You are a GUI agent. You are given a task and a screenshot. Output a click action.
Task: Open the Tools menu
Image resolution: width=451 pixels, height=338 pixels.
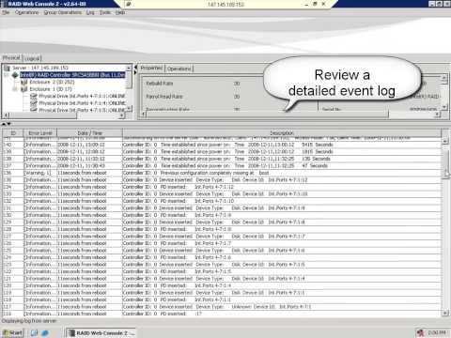105,12
